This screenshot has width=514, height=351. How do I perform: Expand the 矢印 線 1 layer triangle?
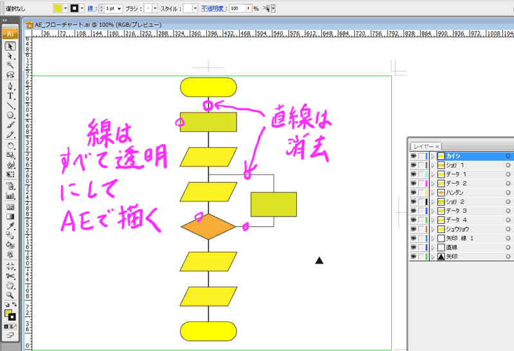pyautogui.click(x=433, y=238)
